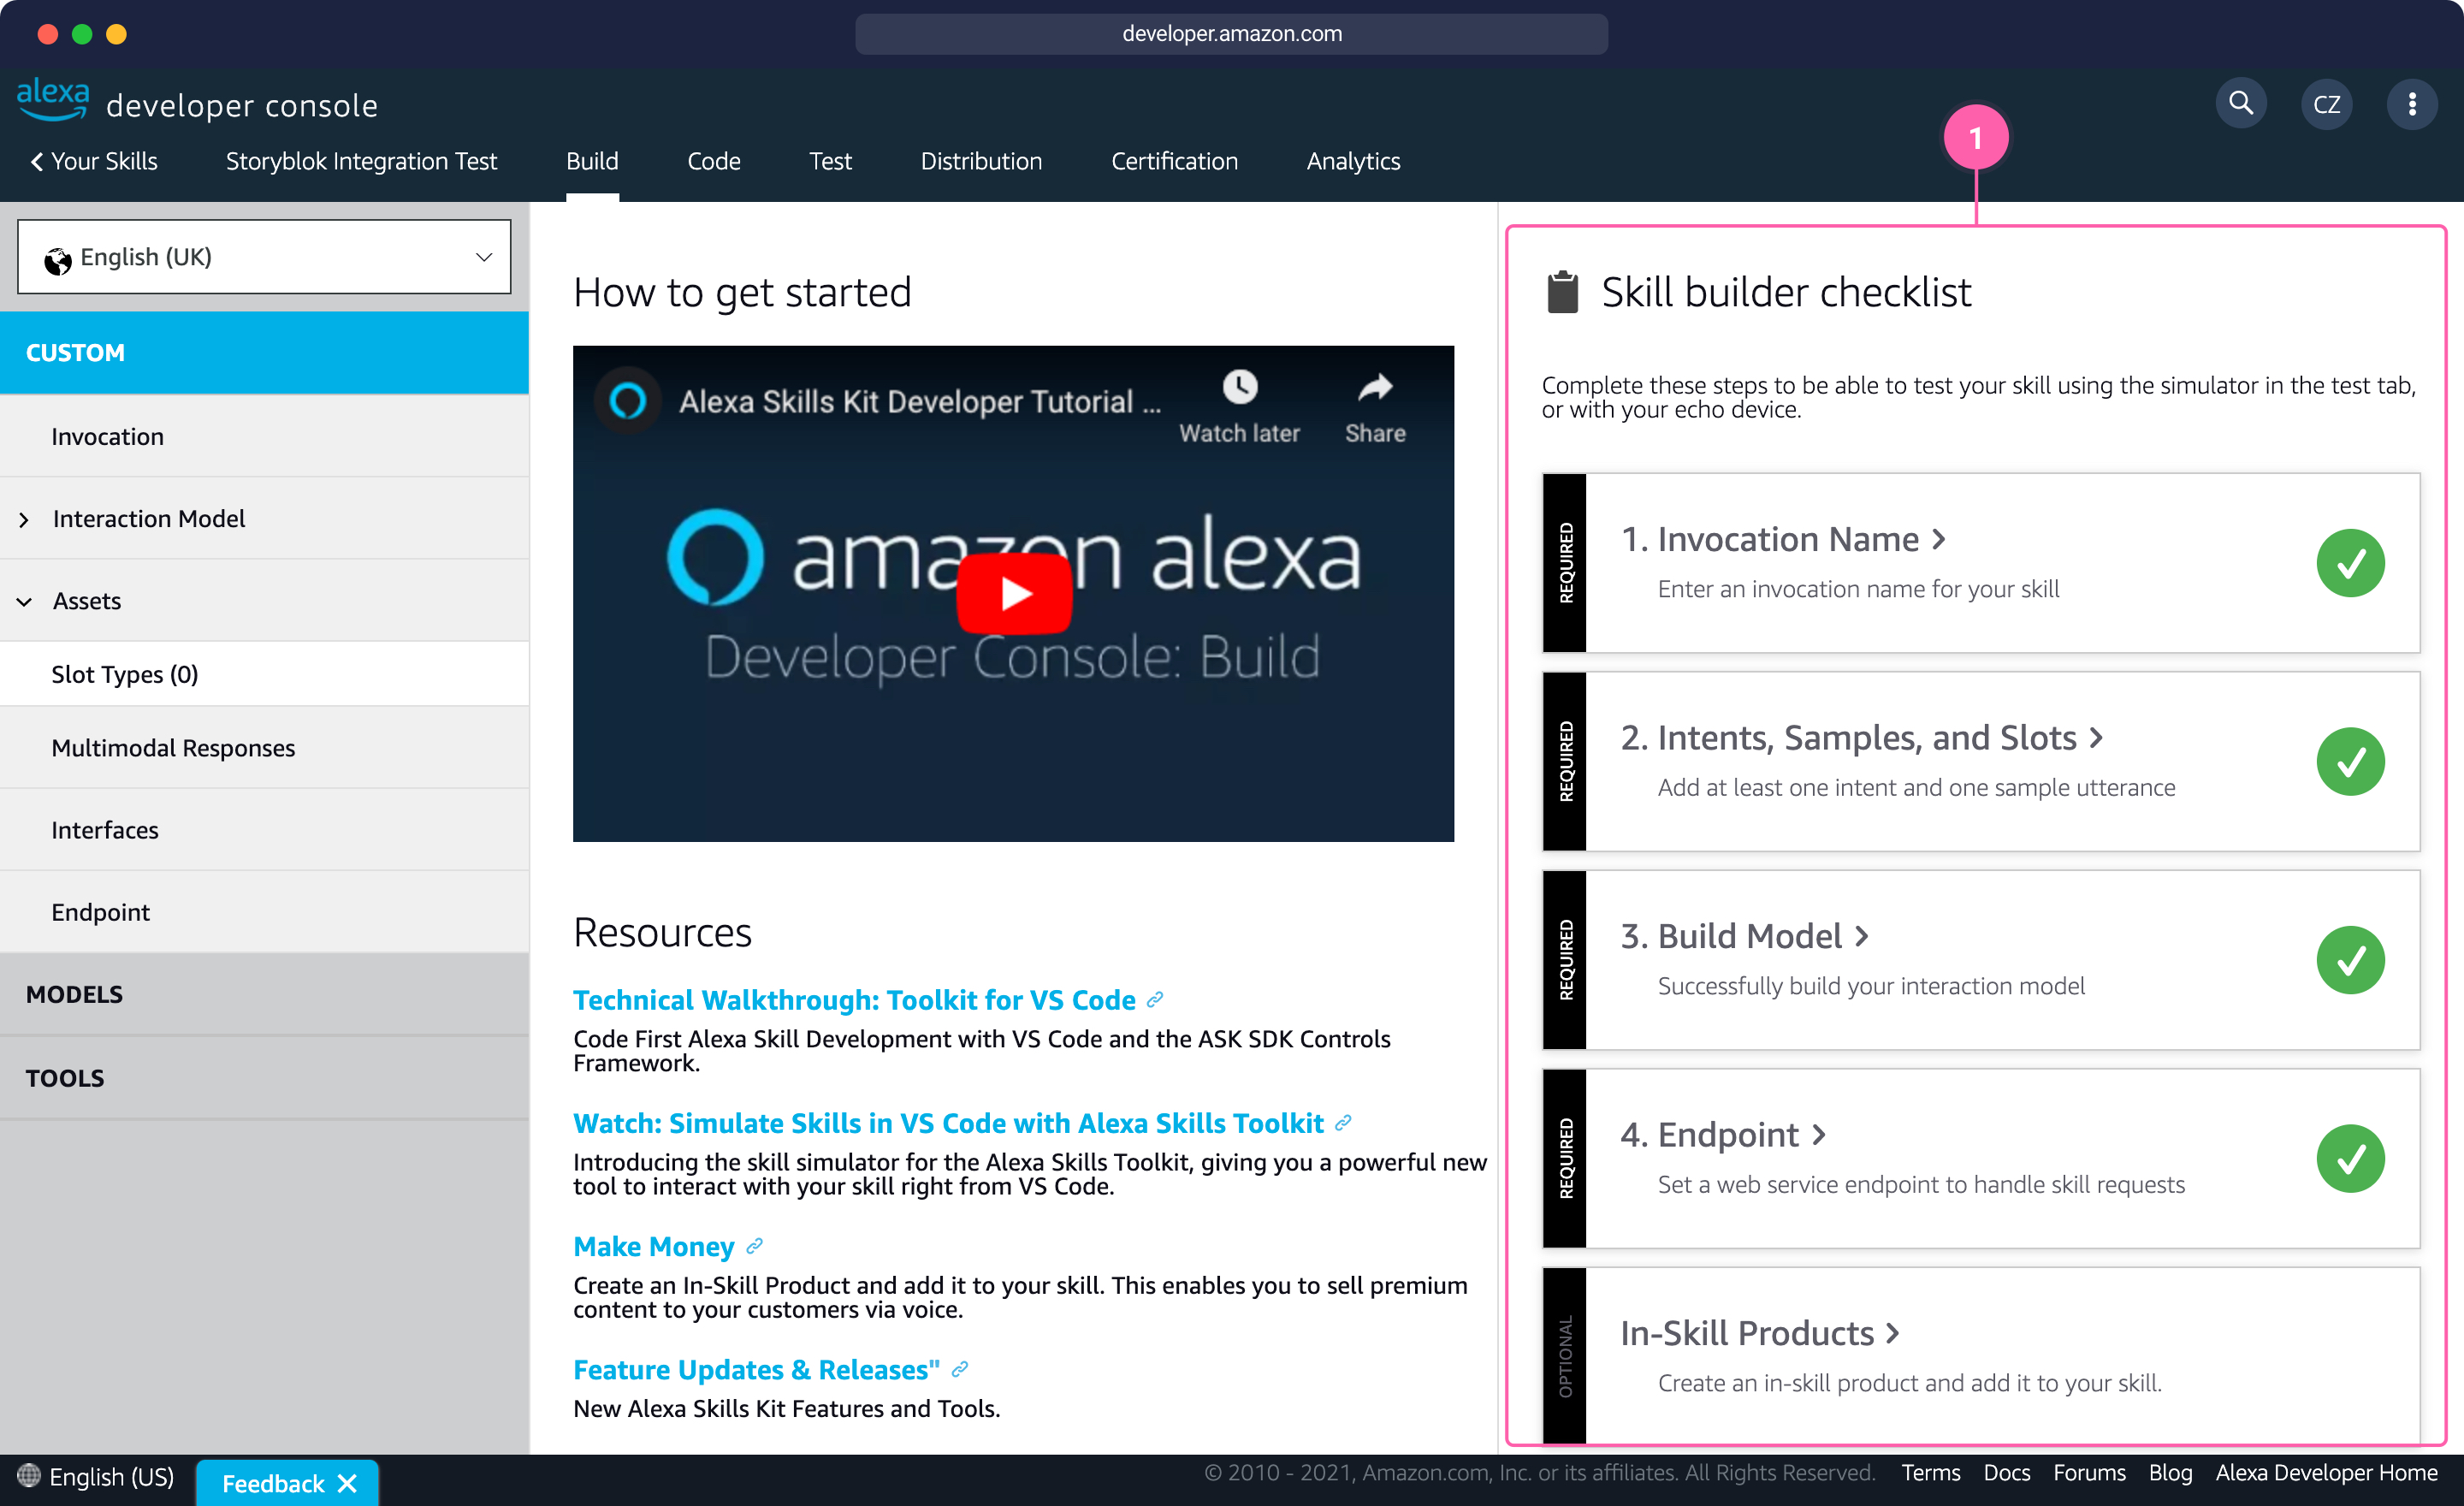The height and width of the screenshot is (1506, 2464).
Task: Expand the Interaction Model section
Action: click(264, 518)
